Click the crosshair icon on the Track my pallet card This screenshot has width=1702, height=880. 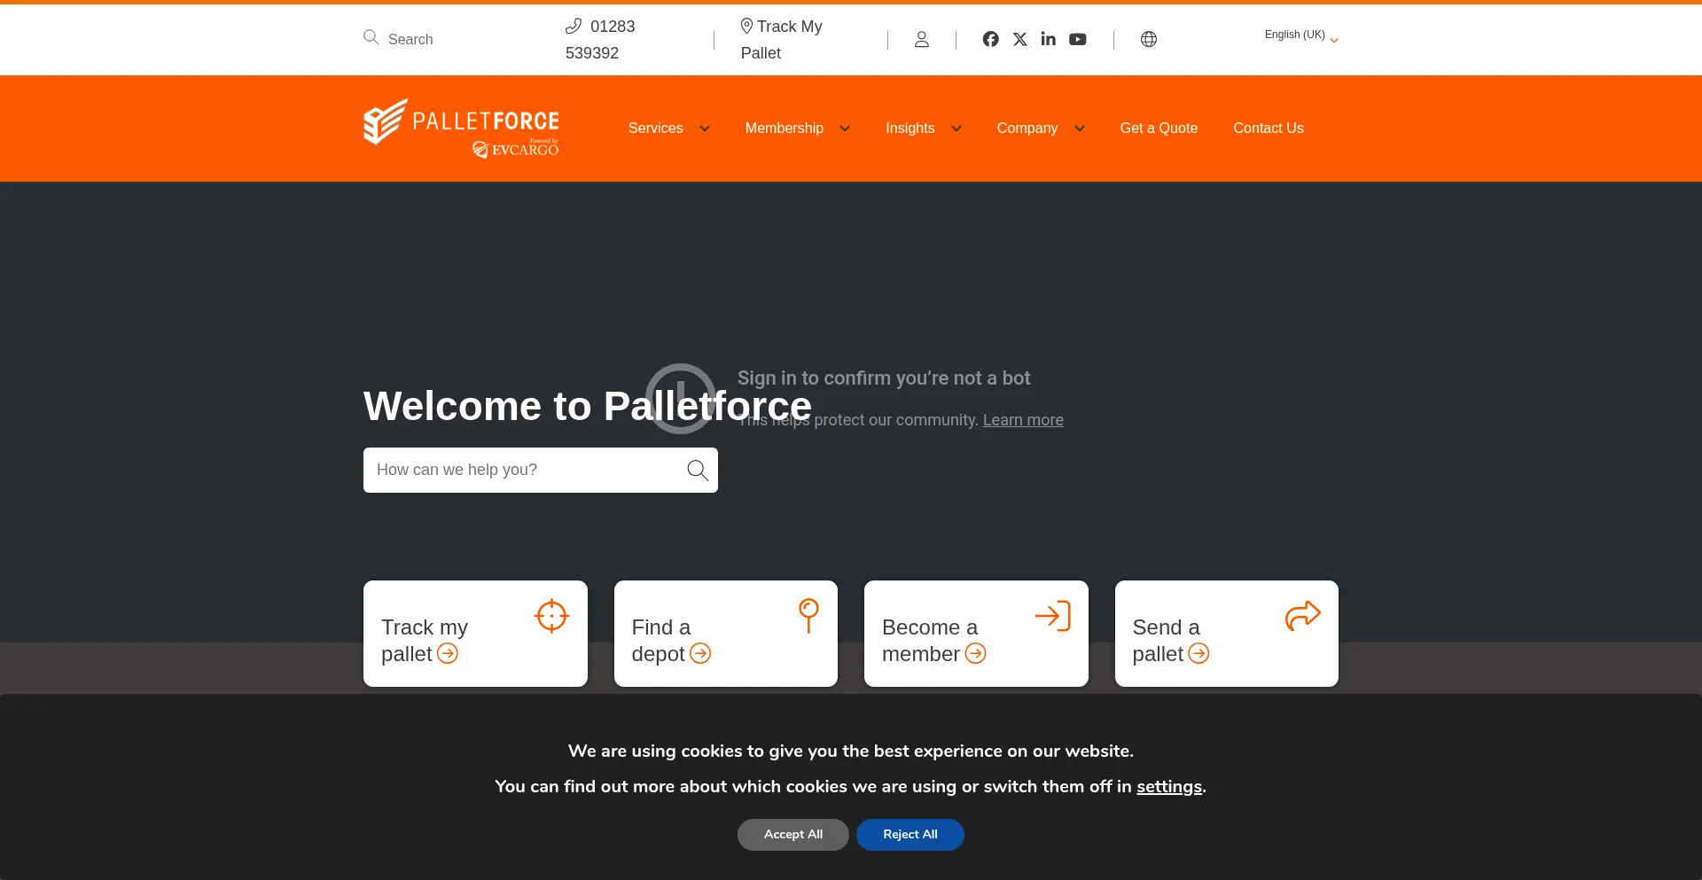coord(551,616)
